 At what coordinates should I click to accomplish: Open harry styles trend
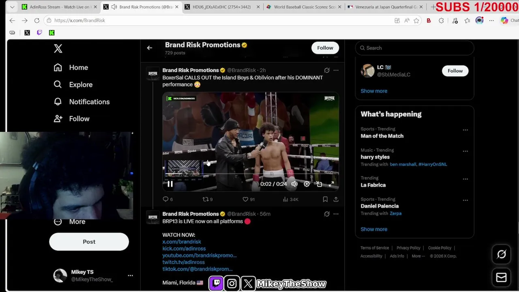coord(375,157)
